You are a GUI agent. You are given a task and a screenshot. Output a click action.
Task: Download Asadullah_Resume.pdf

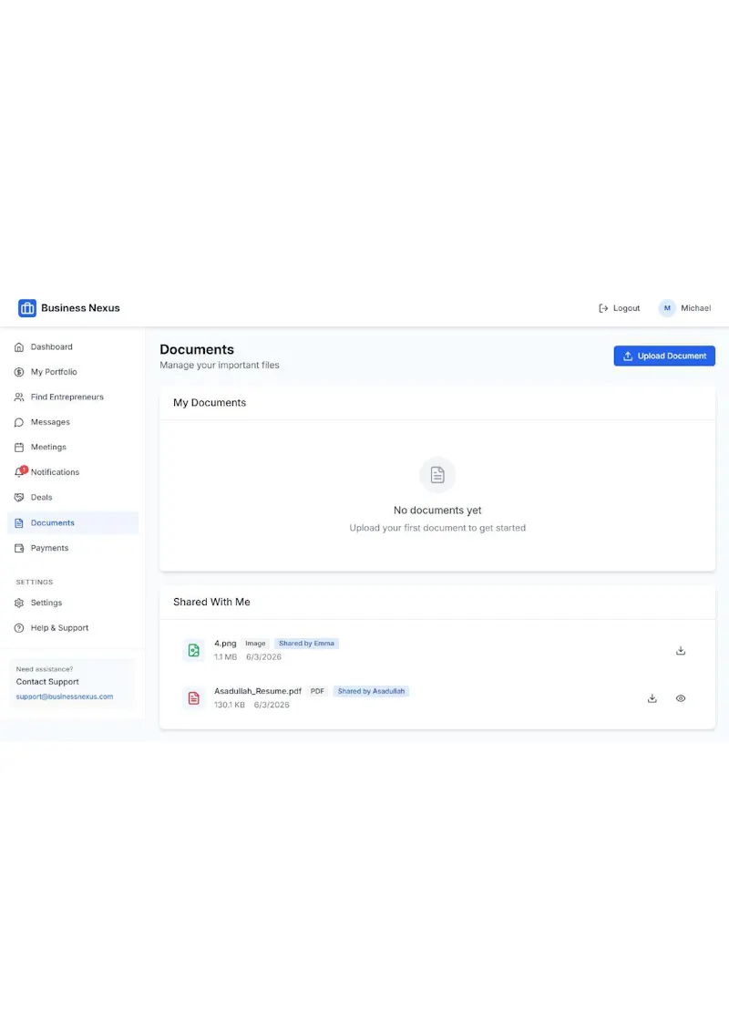[652, 698]
